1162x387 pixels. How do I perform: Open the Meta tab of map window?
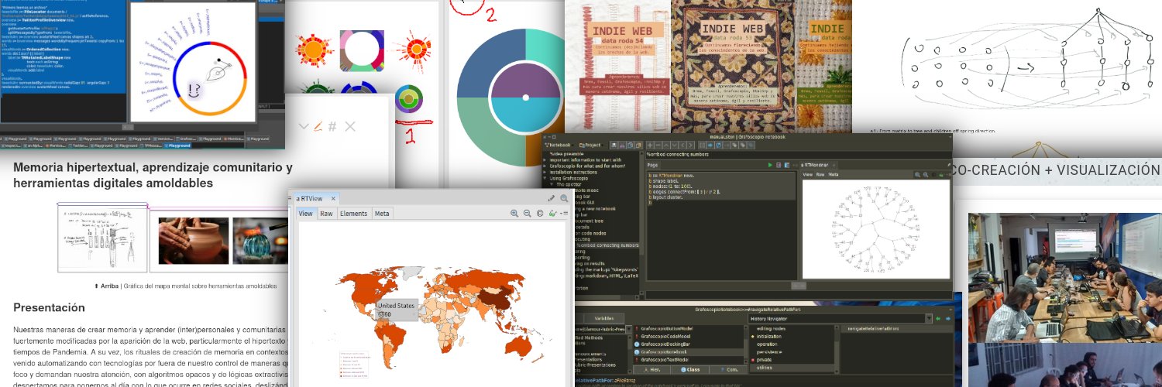(x=382, y=213)
